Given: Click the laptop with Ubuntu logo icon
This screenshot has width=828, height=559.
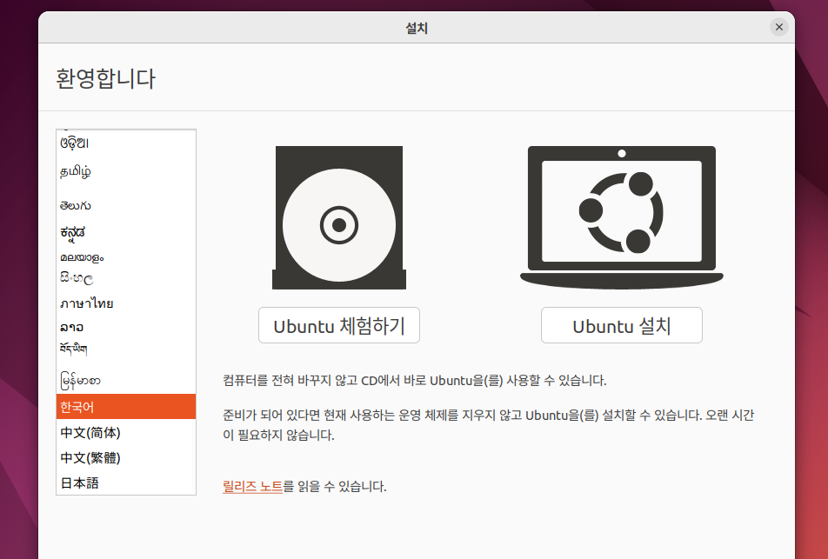Looking at the screenshot, I should tap(622, 217).
